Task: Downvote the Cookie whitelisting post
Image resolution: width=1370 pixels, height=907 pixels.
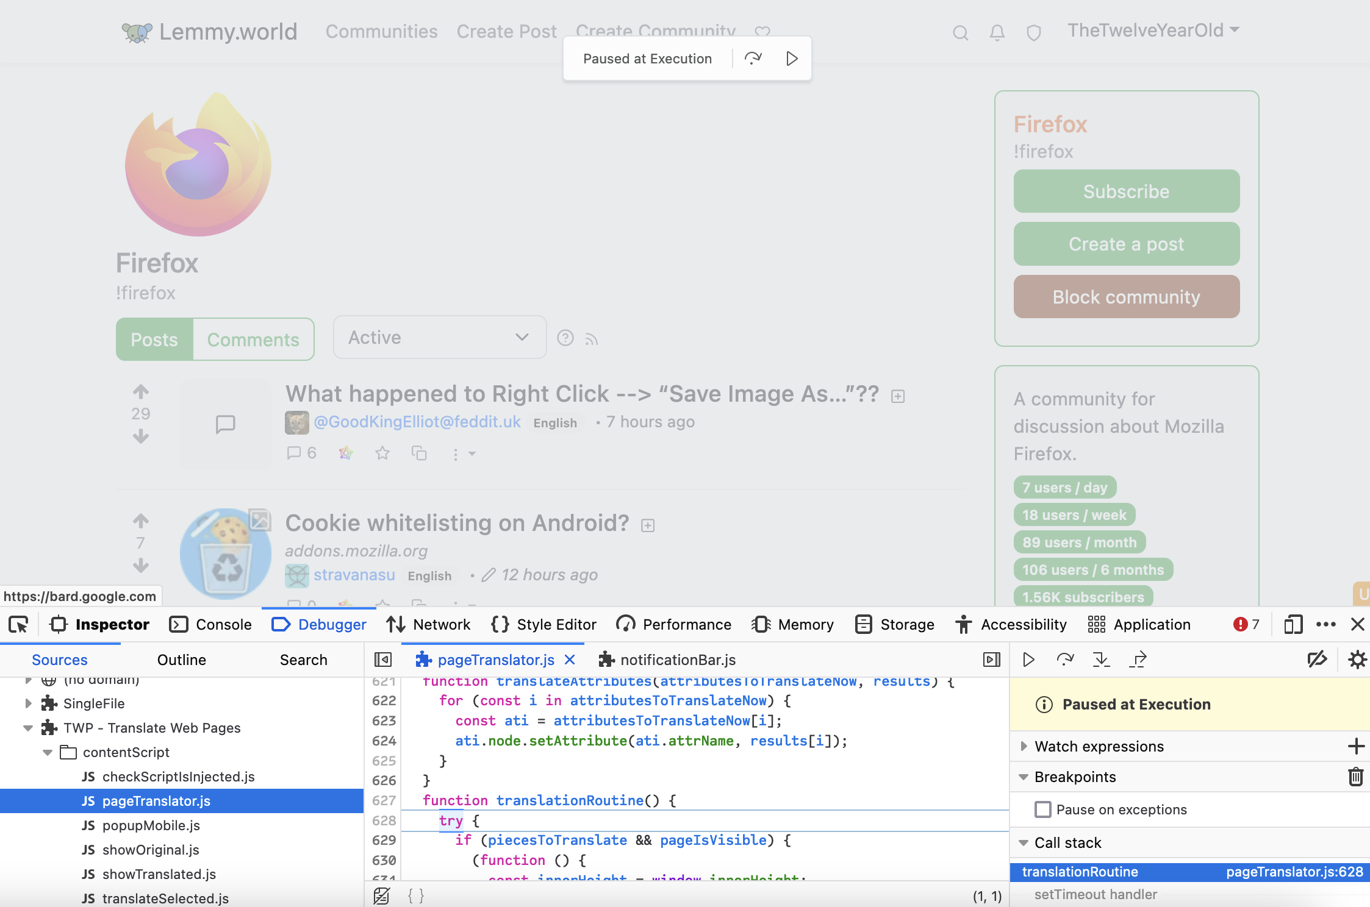Action: 141,566
